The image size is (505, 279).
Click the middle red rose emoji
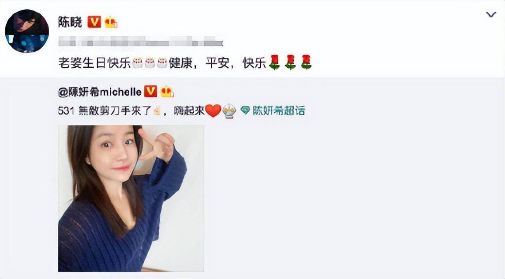click(290, 62)
